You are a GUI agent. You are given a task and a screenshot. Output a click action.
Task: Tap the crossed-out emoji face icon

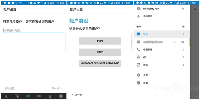(x=17, y=96)
